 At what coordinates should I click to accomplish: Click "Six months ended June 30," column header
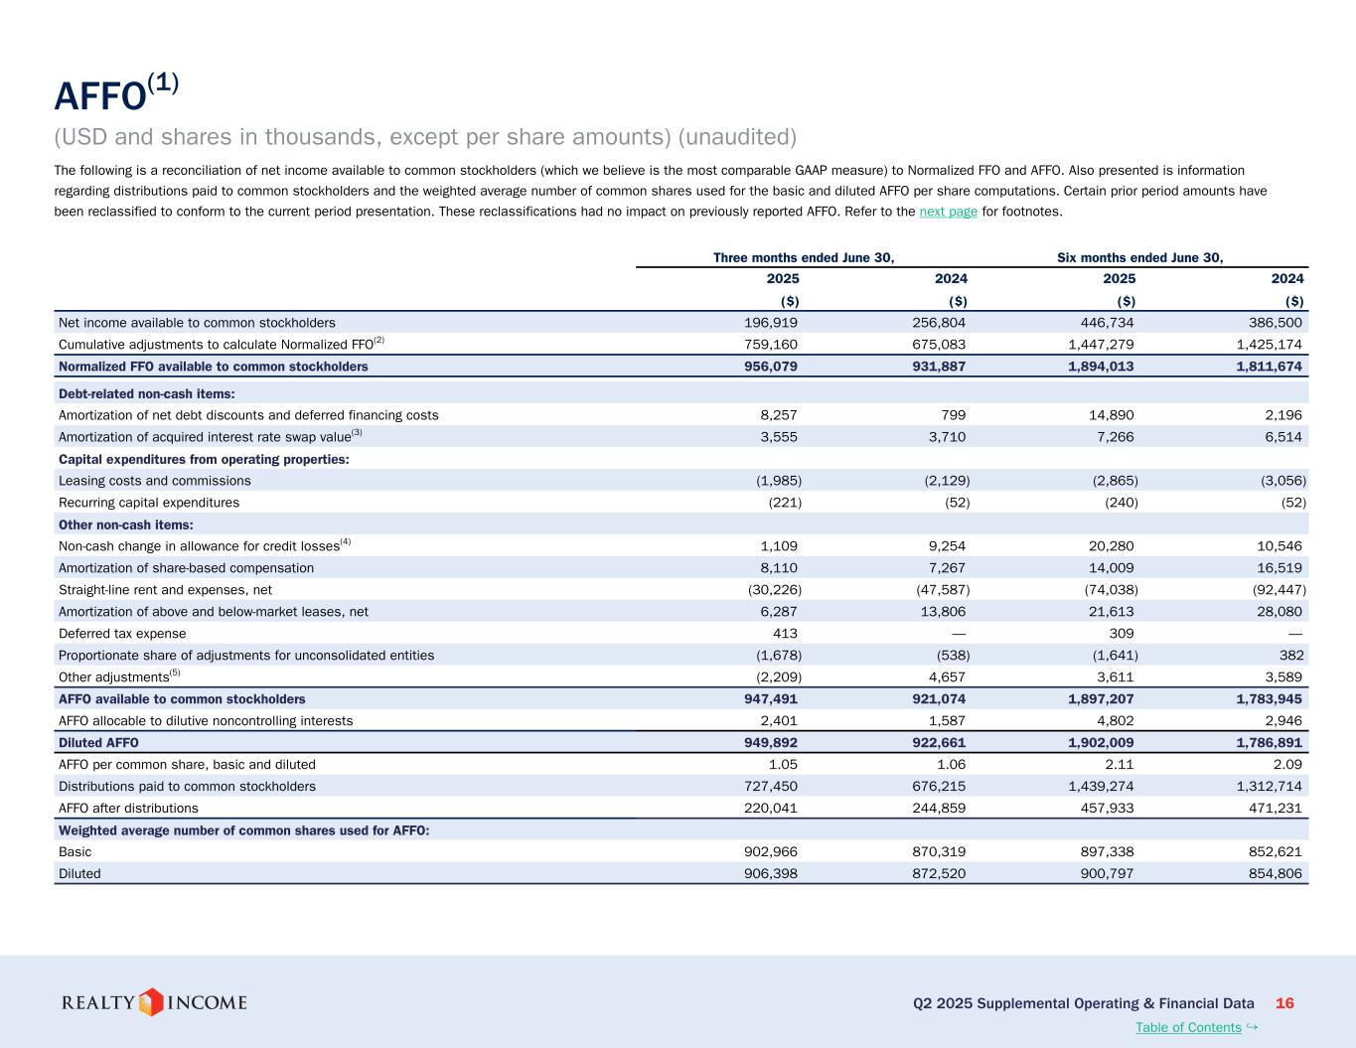point(1139,257)
